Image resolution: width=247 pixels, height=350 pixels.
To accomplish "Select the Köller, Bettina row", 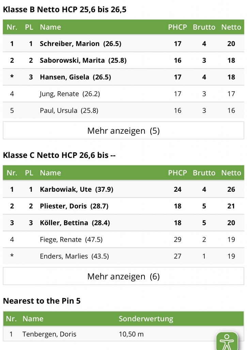I will (123, 223).
